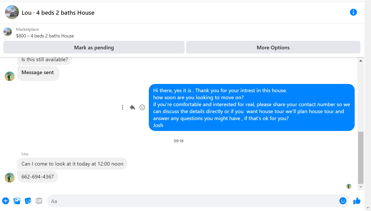This screenshot has width=371, height=211.
Task: Open emoji picker in message box
Action: (343, 201)
